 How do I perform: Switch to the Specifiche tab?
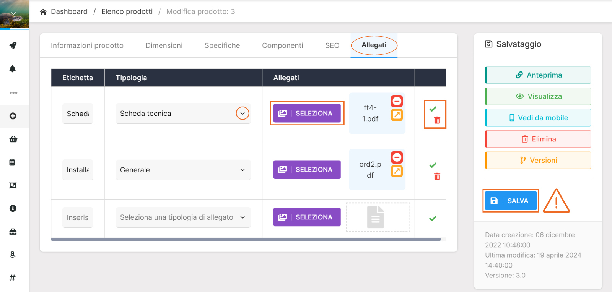pos(222,45)
